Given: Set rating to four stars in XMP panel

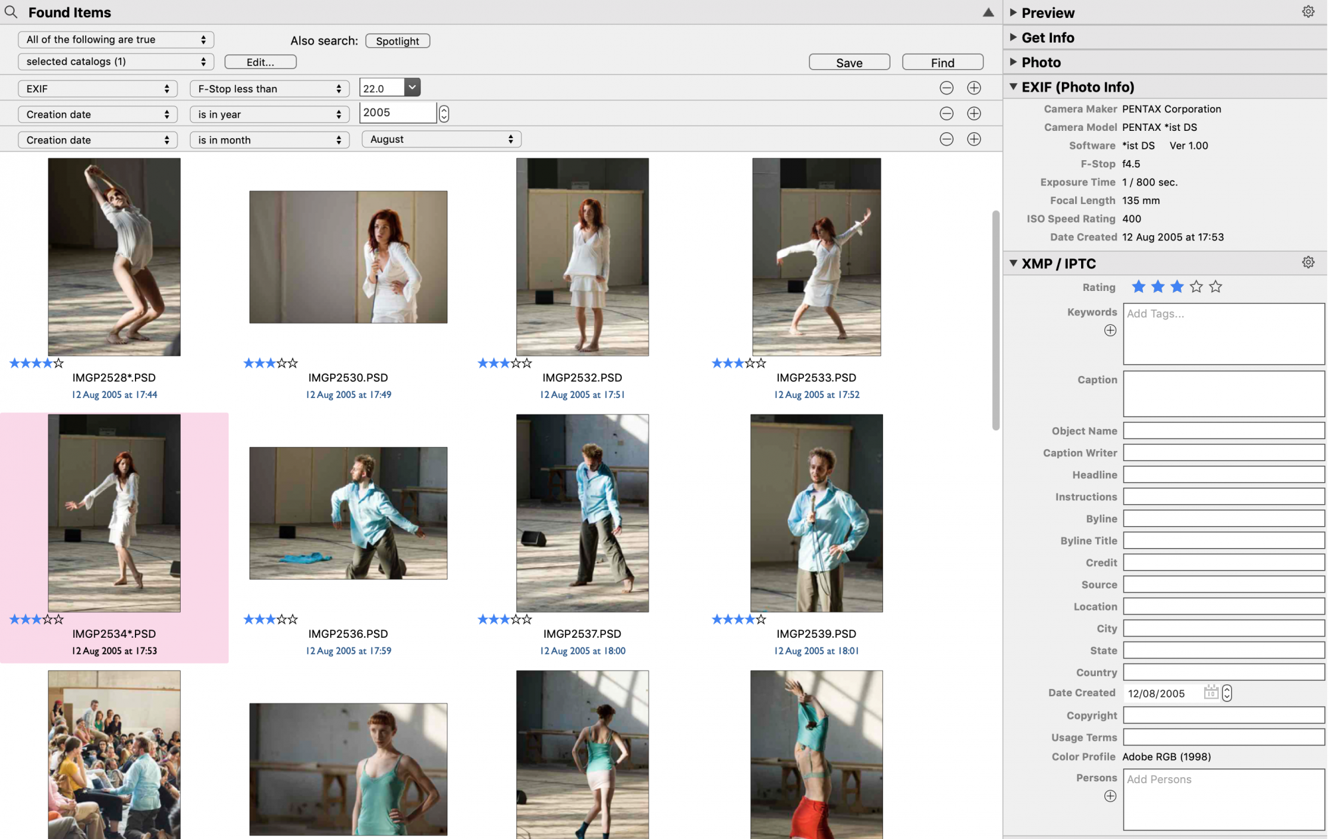Looking at the screenshot, I should [x=1196, y=286].
